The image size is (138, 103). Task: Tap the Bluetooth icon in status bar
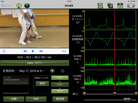[x=129, y=1]
